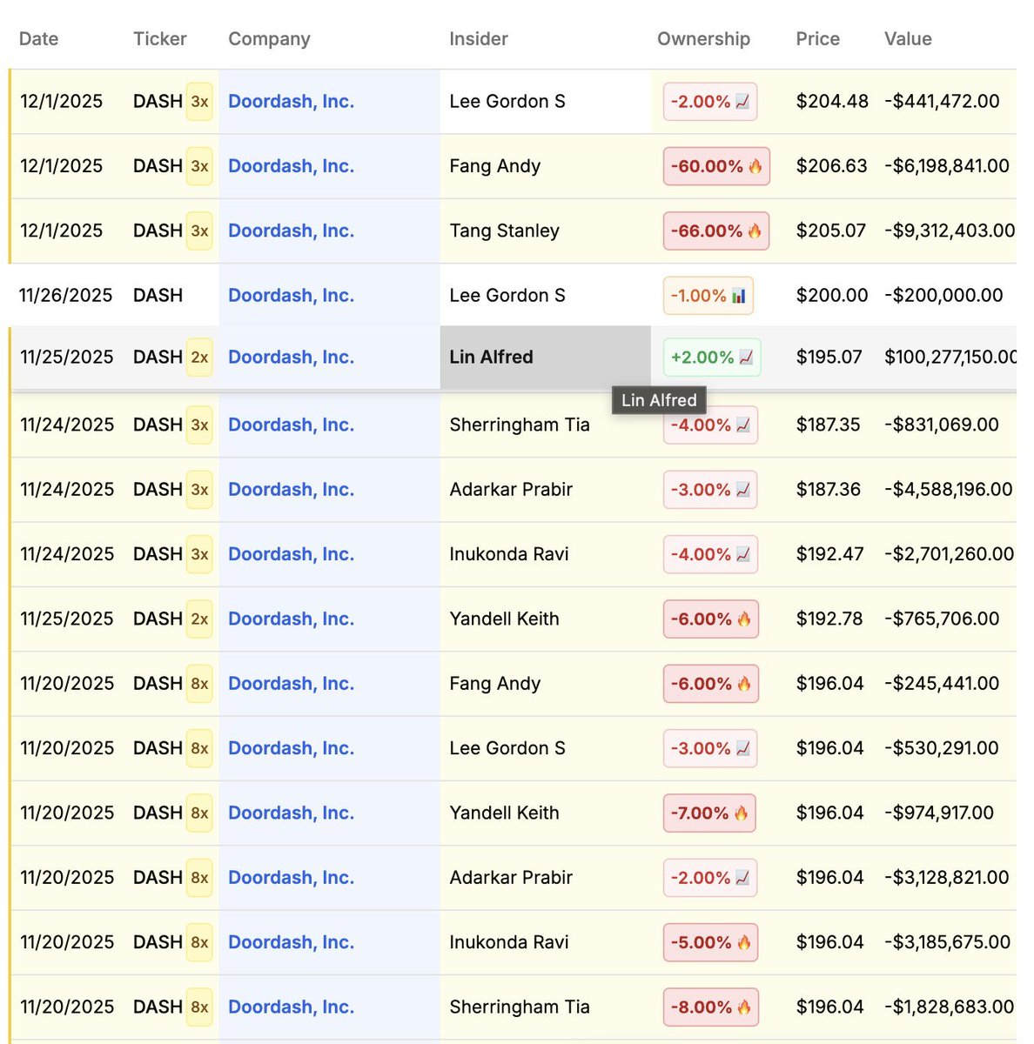Click Adarkar Prabir in the 11/24/2025 row
The image size is (1034, 1044).
click(x=511, y=490)
